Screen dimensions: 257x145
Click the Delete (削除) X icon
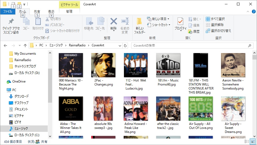click(x=113, y=21)
